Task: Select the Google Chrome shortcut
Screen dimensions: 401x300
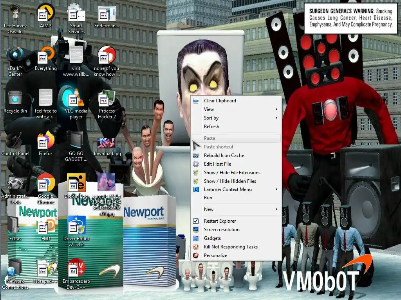Action: pos(45,189)
